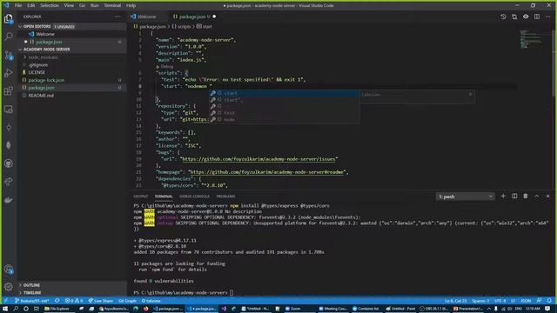Switch to the Debug Console panel tab
557x313 pixels.
(194, 196)
